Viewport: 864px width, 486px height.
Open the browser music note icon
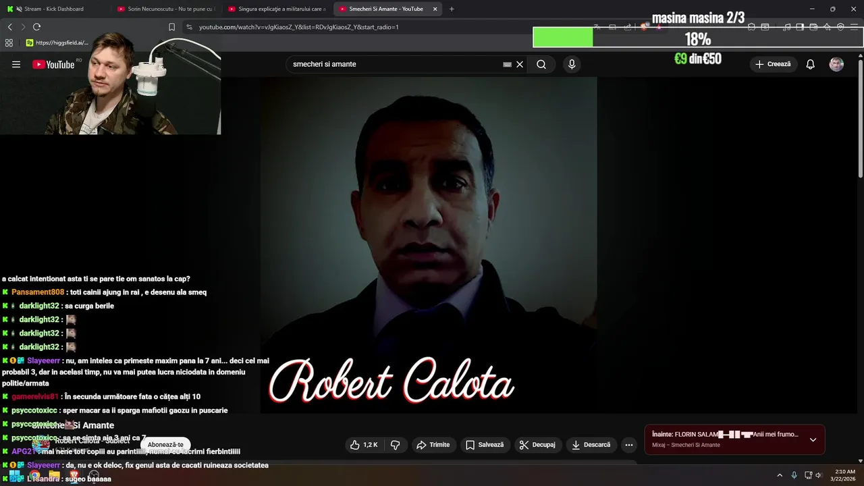[786, 27]
